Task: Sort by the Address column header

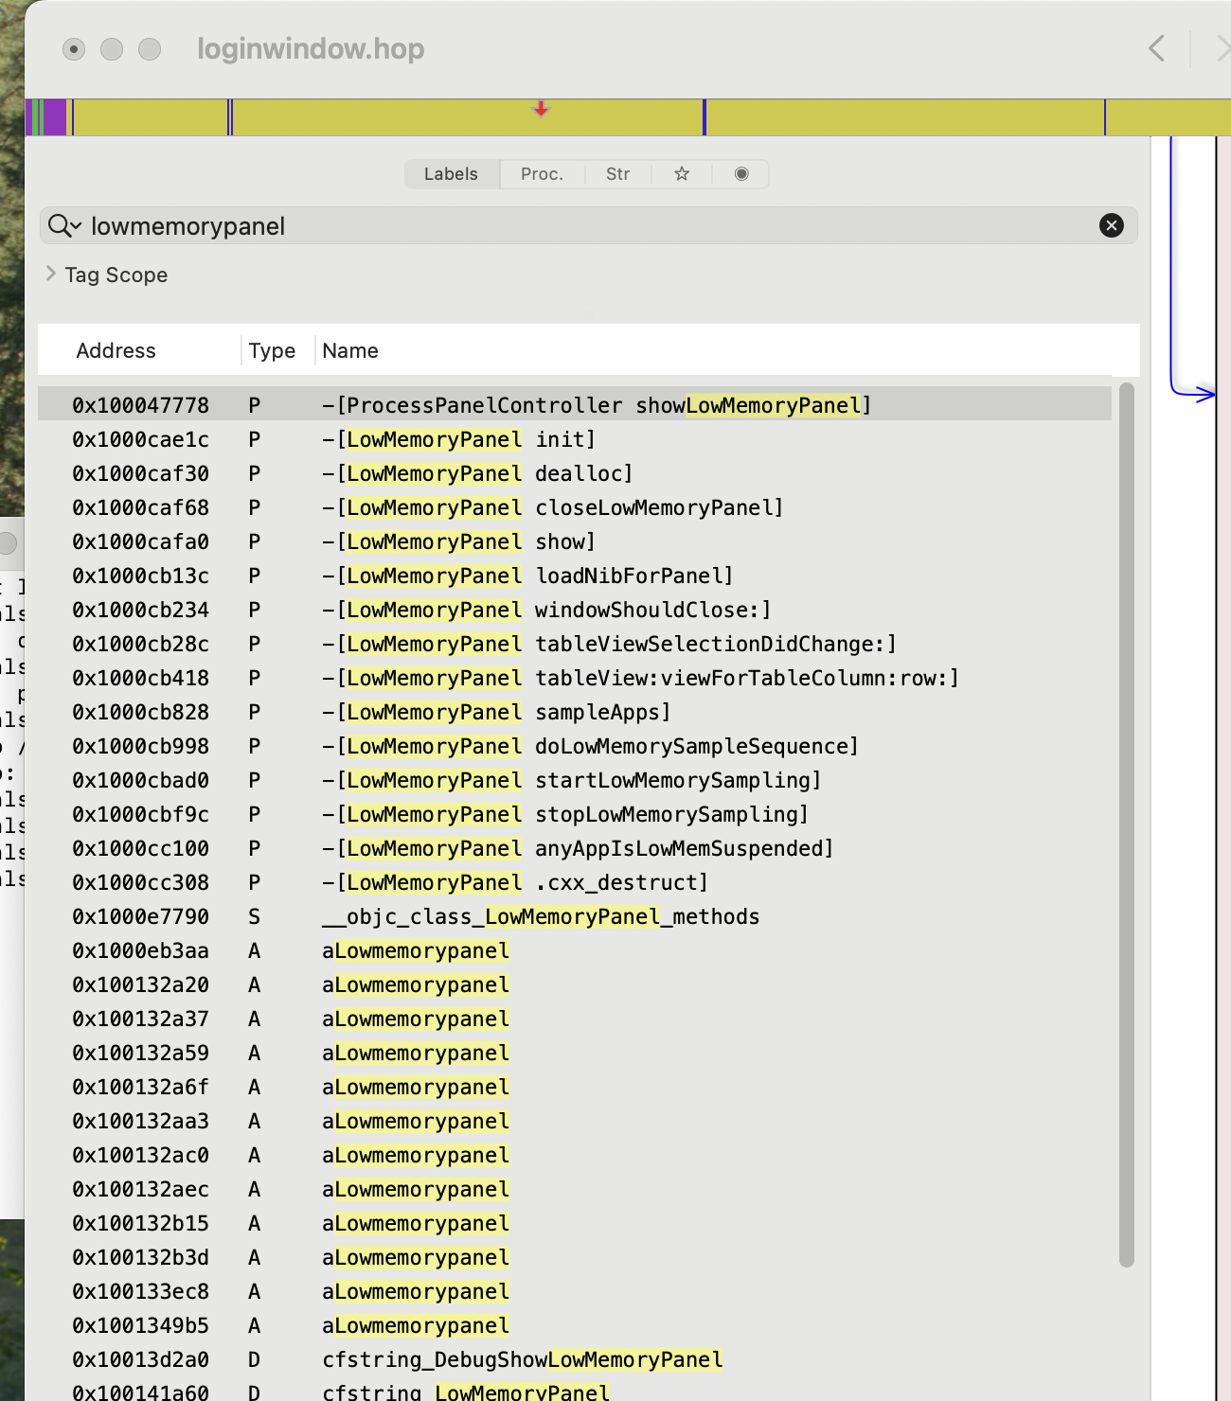Action: pos(116,351)
